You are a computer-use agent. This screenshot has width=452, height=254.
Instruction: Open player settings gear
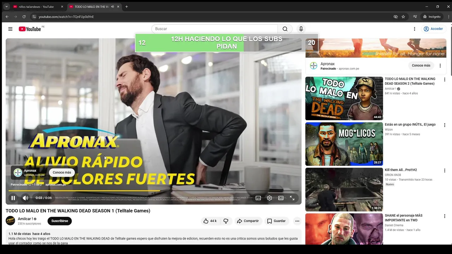269,198
